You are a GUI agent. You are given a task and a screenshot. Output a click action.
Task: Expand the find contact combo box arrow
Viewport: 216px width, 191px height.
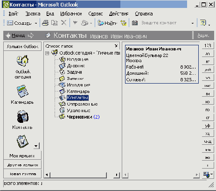click(193, 23)
